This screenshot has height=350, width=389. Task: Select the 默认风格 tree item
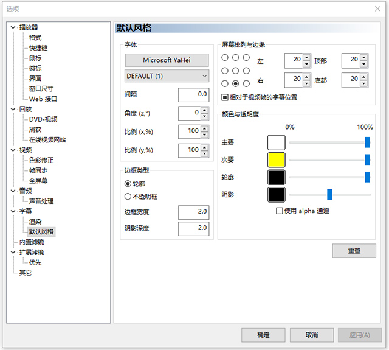41,232
